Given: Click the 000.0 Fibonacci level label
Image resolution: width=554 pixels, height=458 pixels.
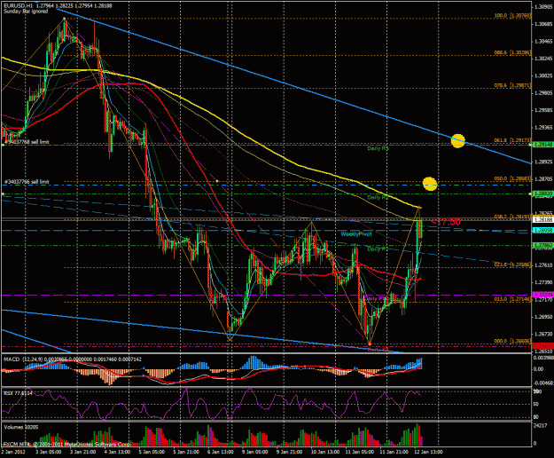Looking at the screenshot, I should point(512,342).
